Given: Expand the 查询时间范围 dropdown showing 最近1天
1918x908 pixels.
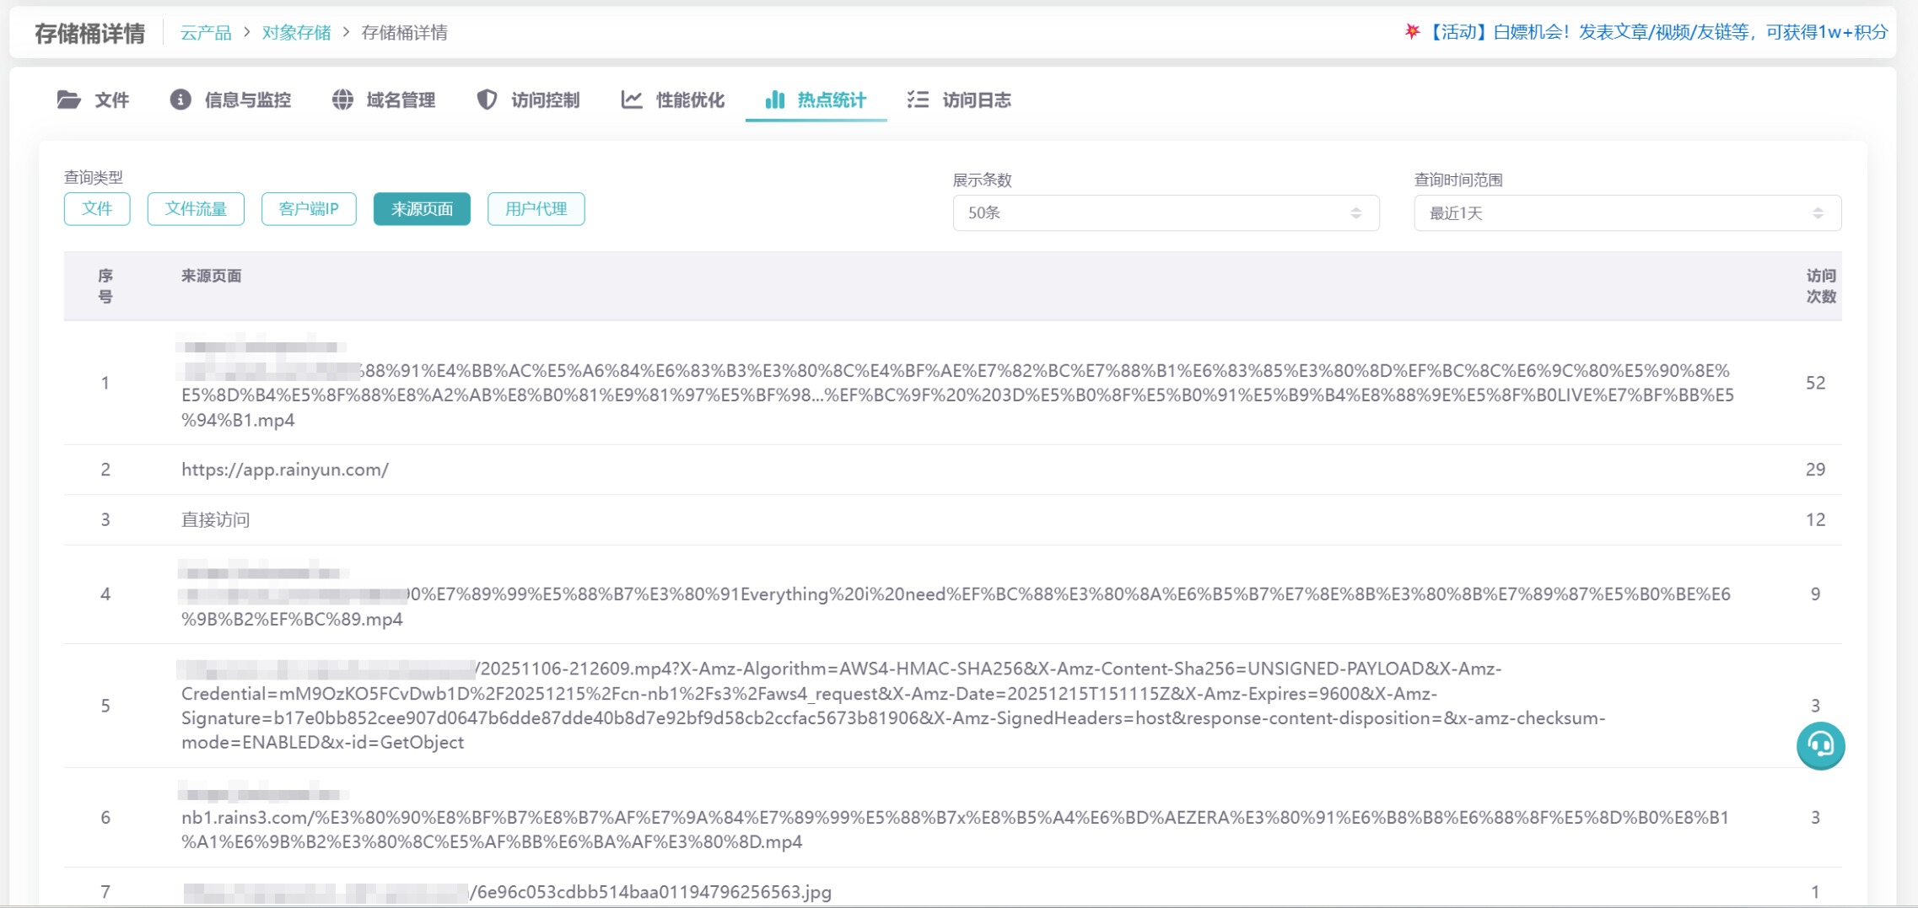Looking at the screenshot, I should pos(1626,213).
